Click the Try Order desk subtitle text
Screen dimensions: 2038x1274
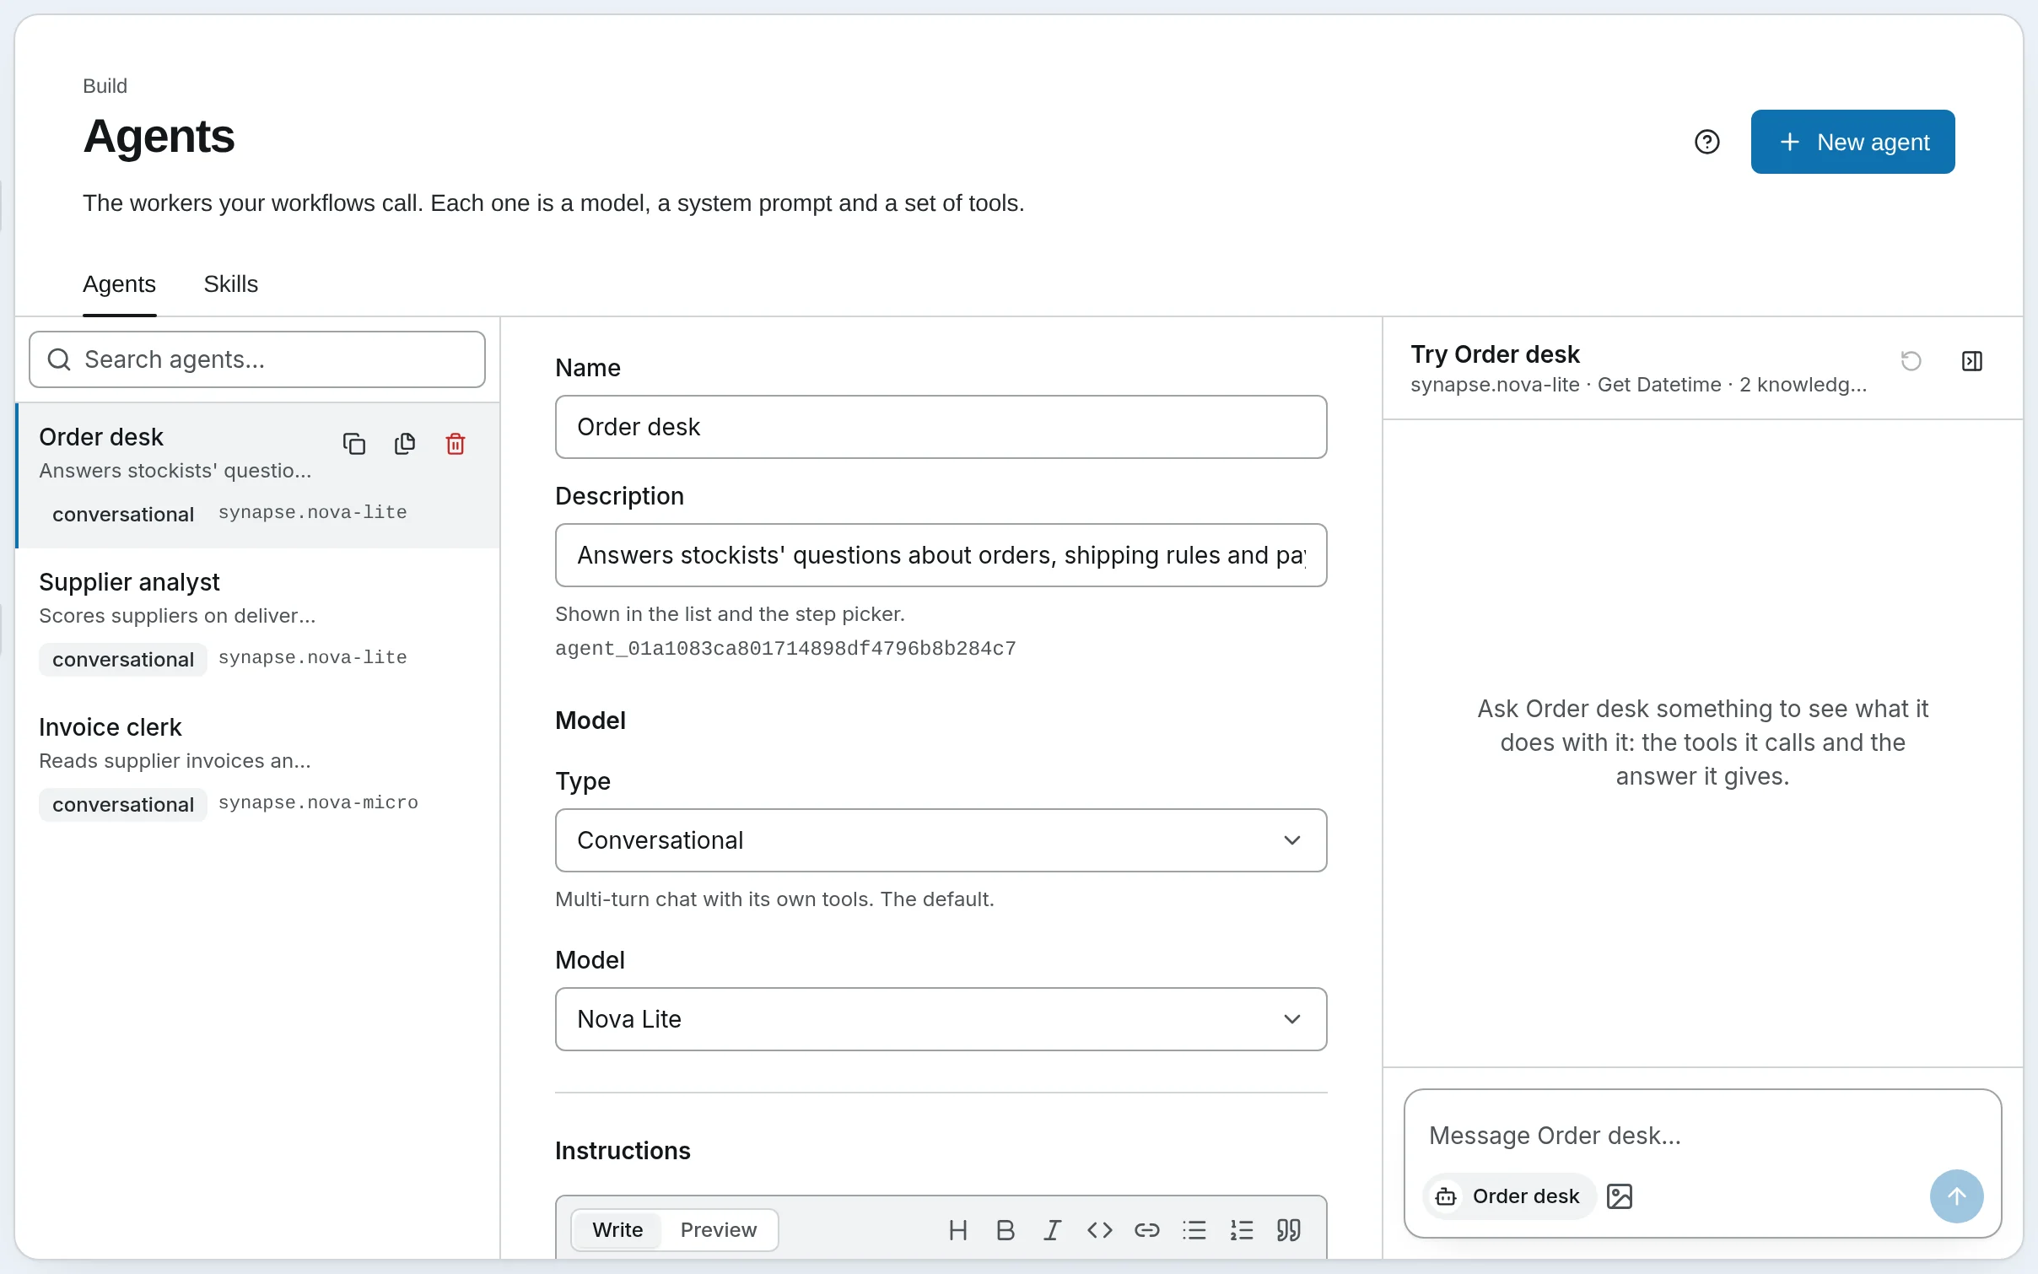[1638, 385]
